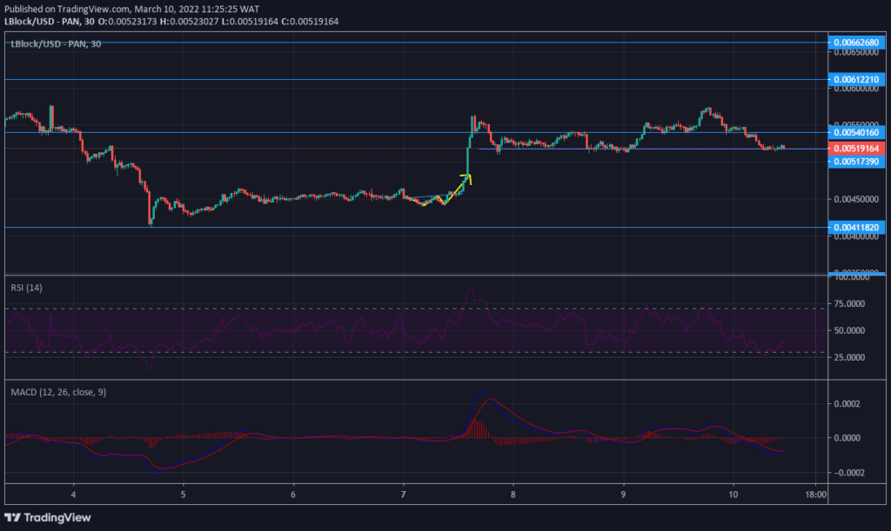Click the O:0.00523173 open value in header
The image size is (891, 531).
128,22
